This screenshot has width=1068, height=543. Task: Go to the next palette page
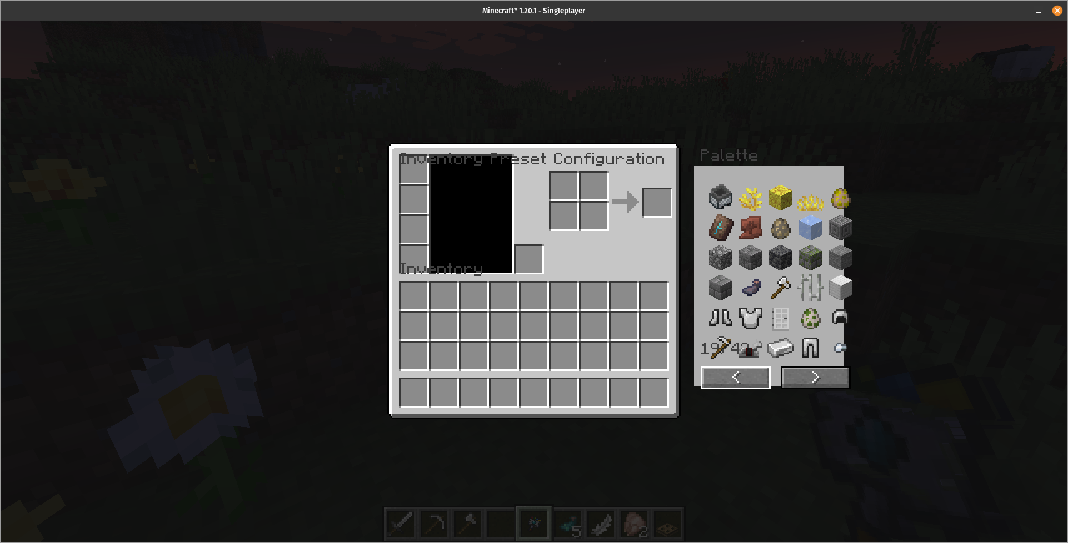(x=815, y=378)
